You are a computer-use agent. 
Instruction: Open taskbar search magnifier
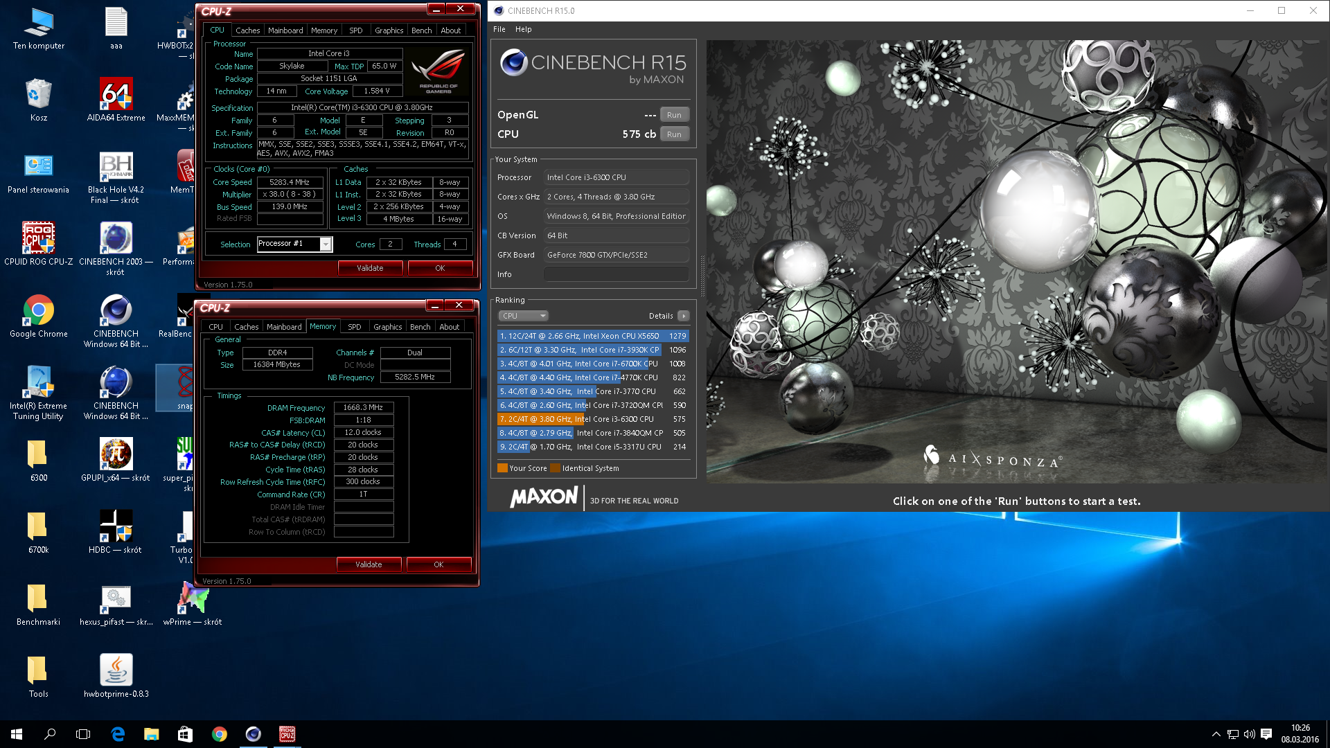tap(50, 734)
